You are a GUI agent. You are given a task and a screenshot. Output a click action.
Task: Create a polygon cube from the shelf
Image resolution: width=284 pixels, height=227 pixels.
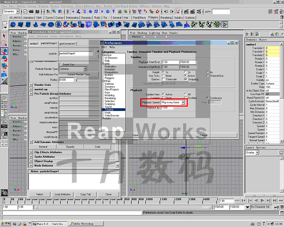21,25
